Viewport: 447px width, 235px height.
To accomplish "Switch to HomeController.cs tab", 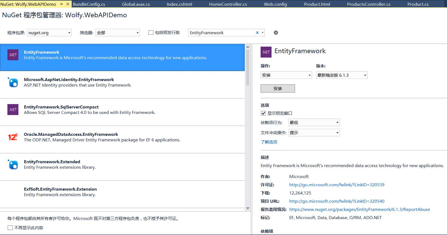I will pyautogui.click(x=228, y=4).
